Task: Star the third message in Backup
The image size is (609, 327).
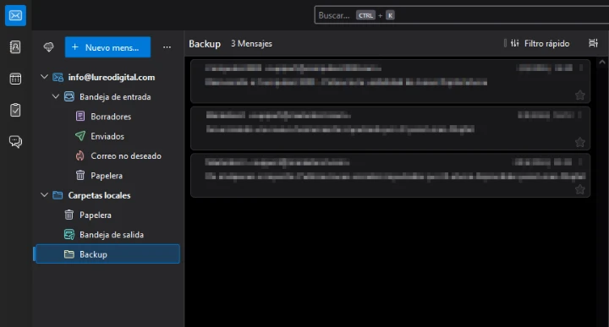Action: point(580,189)
